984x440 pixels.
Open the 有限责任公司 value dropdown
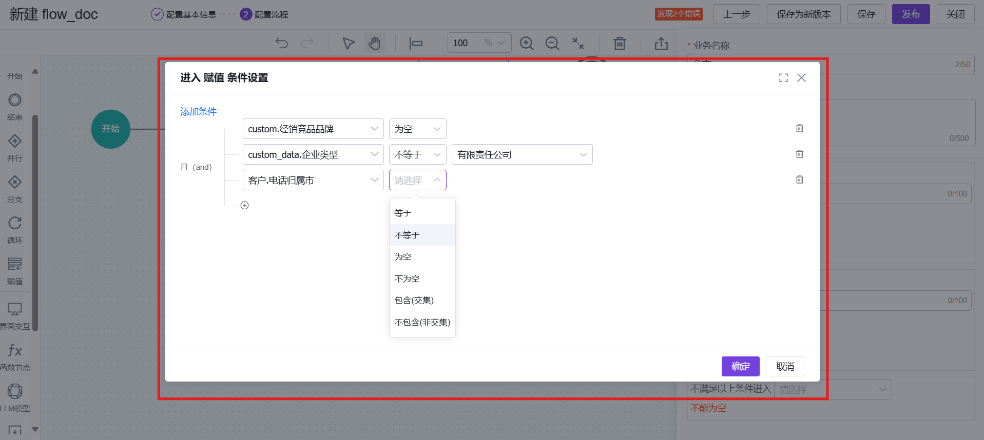(522, 154)
